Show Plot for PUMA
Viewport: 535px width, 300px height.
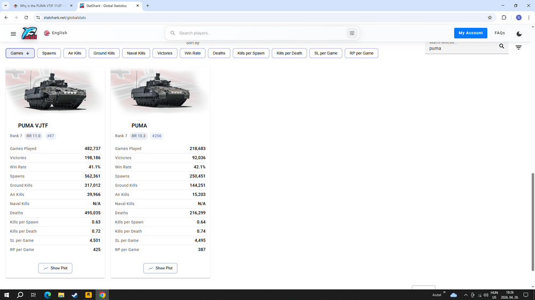point(160,269)
